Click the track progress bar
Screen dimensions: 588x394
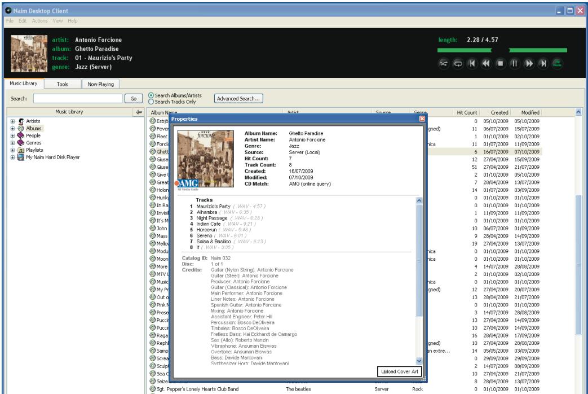[x=464, y=50]
